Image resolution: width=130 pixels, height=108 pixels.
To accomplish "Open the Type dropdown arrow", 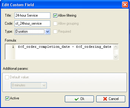I will click(x=47, y=32).
